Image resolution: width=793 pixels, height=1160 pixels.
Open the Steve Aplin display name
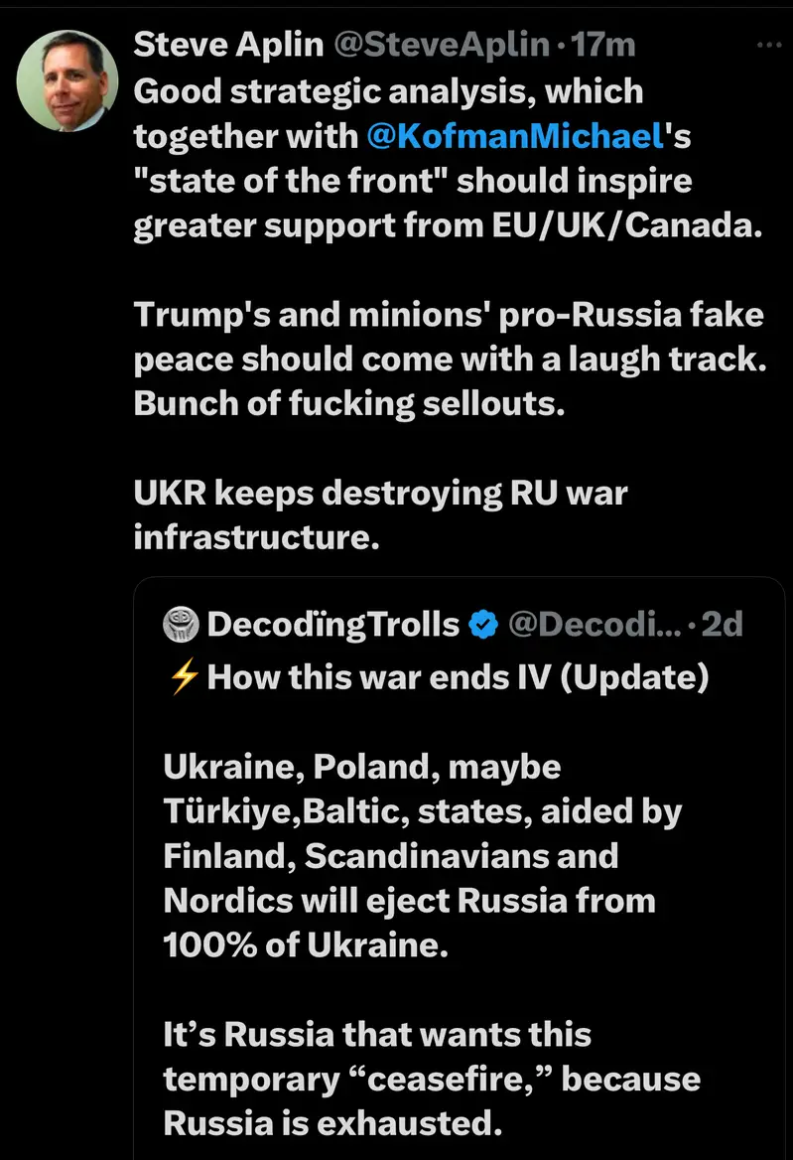pos(230,45)
